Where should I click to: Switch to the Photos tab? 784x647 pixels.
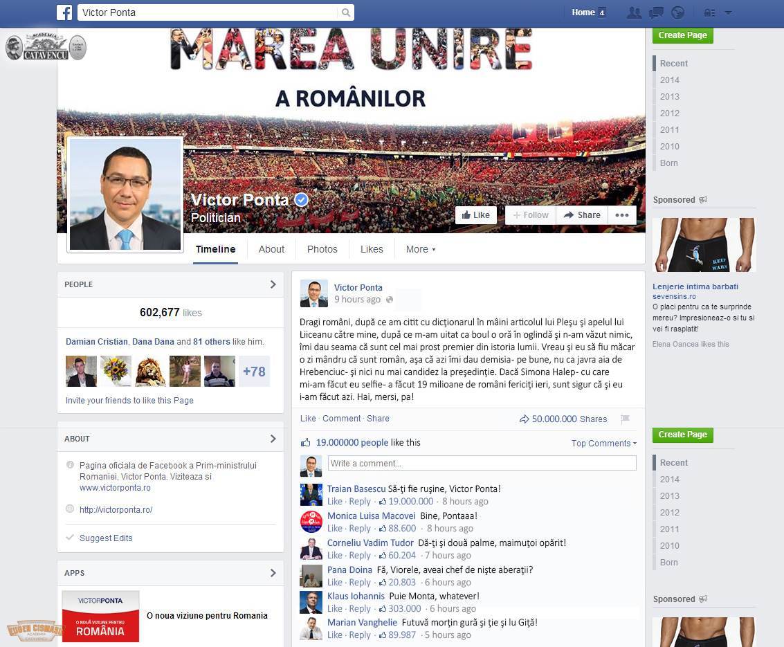(322, 249)
